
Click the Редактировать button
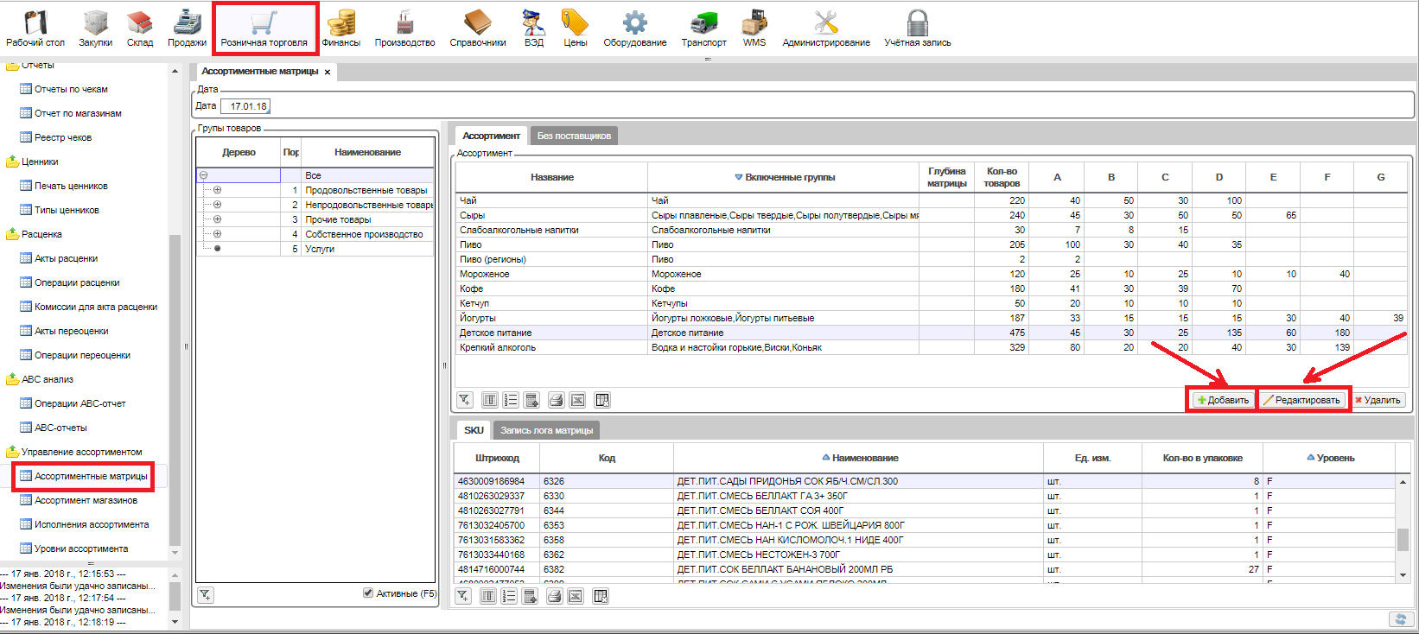click(1301, 400)
